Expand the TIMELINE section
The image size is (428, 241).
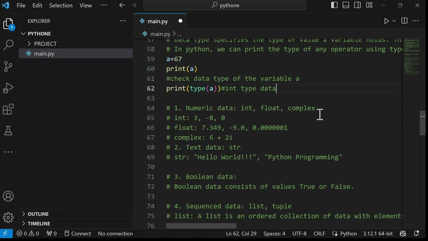(x=39, y=224)
